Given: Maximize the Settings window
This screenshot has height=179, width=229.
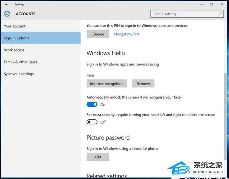Looking at the screenshot, I should (212, 4).
